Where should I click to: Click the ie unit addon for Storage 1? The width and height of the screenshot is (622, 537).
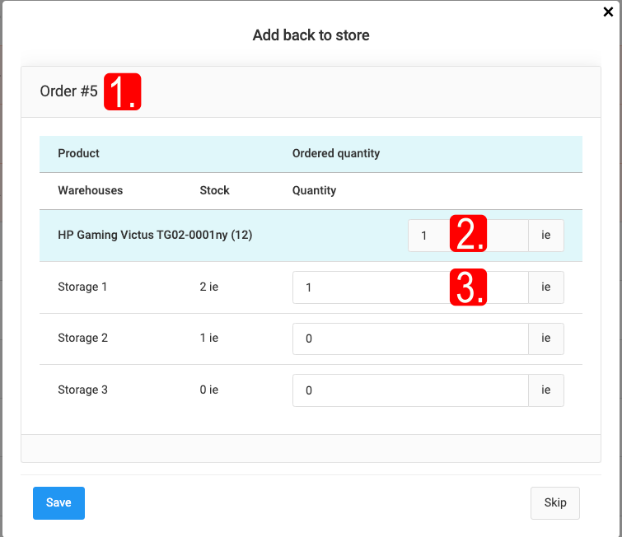[545, 287]
